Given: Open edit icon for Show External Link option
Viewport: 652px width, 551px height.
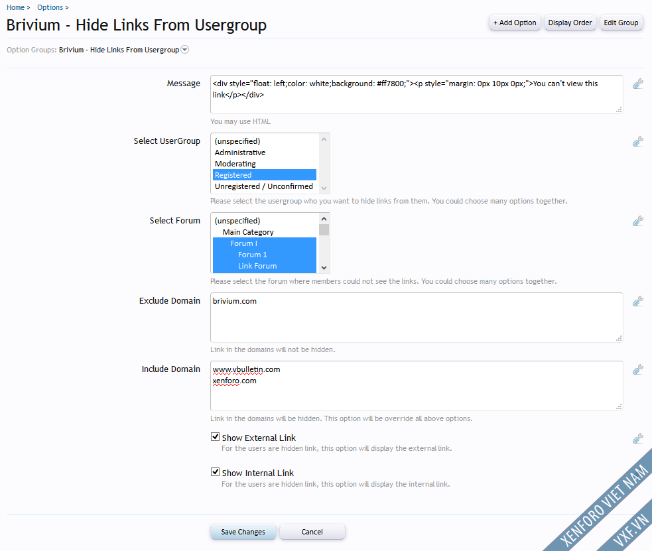Looking at the screenshot, I should pos(638,438).
